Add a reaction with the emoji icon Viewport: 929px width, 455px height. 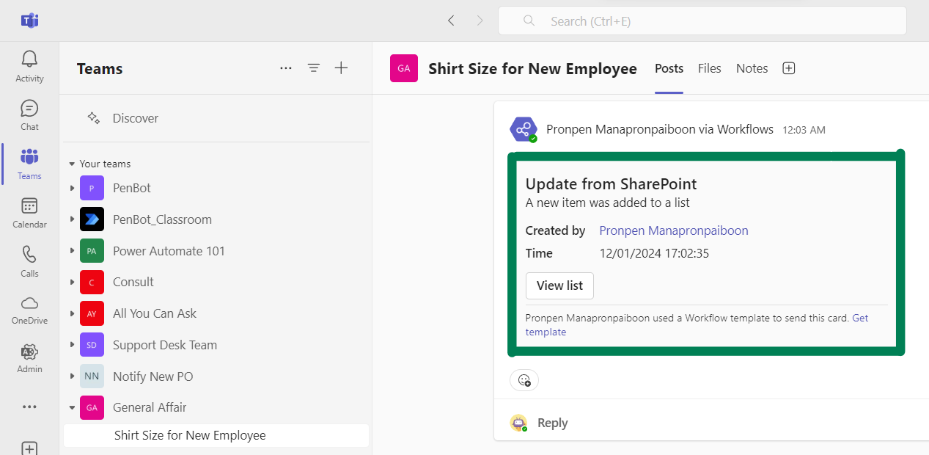point(524,380)
